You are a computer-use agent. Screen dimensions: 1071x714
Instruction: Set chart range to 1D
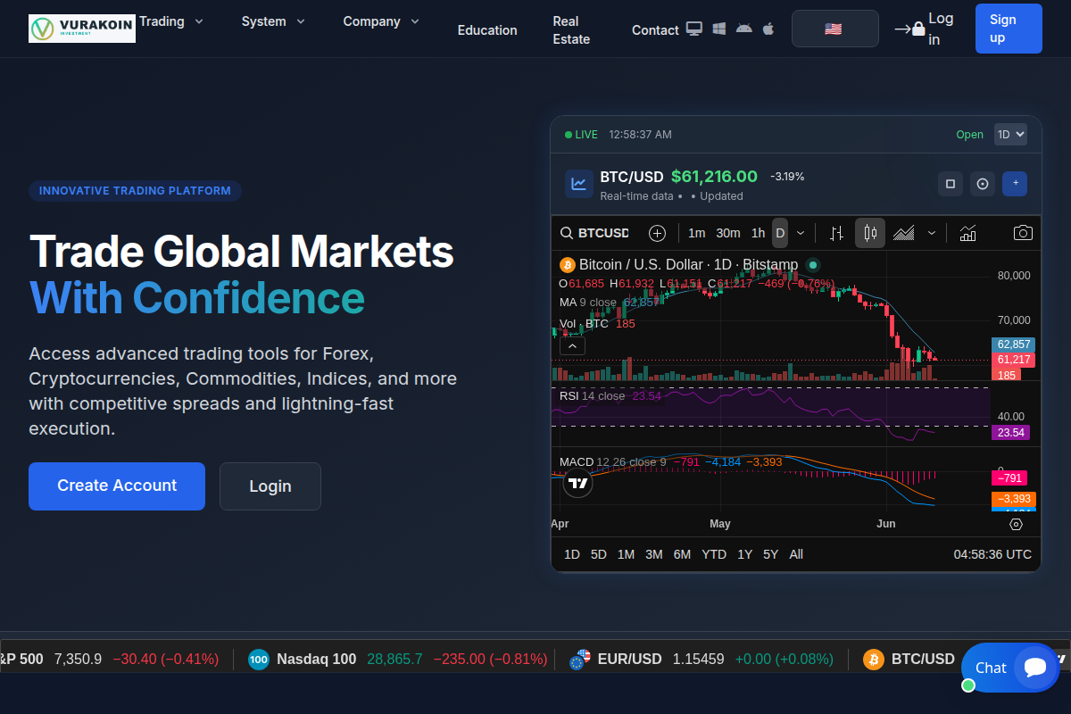pyautogui.click(x=572, y=554)
